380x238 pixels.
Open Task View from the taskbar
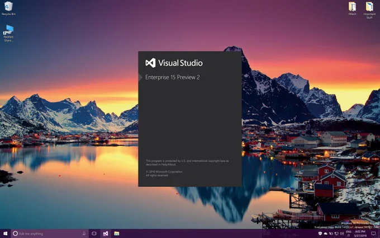[94, 234]
